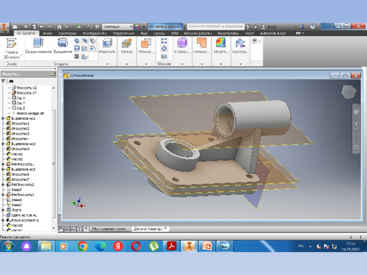
Task: Expand the Выдавливание1 tree node
Action: point(3,119)
